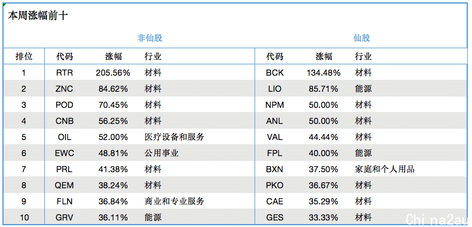Select the 205.56% gain cell
Viewport: 472px width, 227px height.
click(113, 73)
